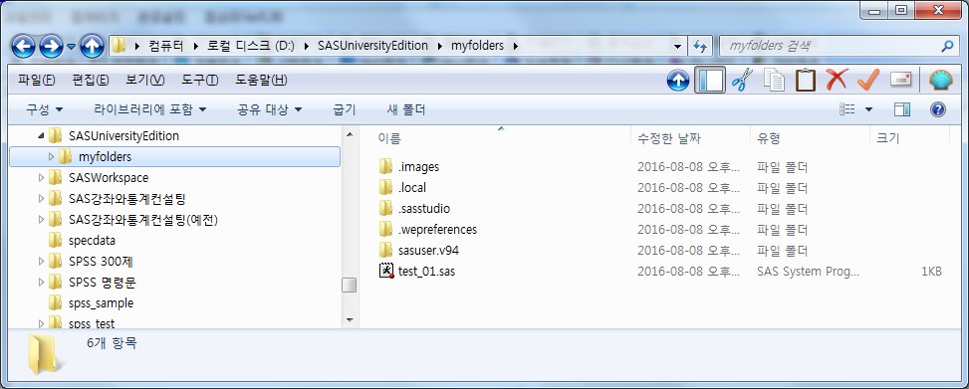The height and width of the screenshot is (389, 969).
Task: Click the Classic Shell seashell icon
Action: click(941, 81)
